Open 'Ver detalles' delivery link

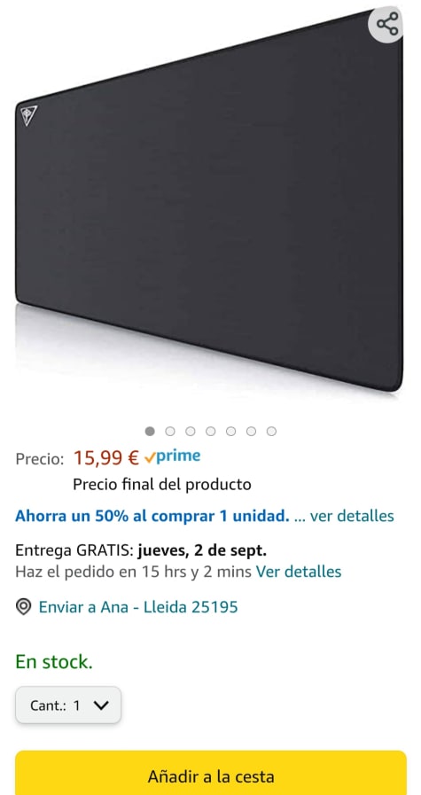pos(299,572)
